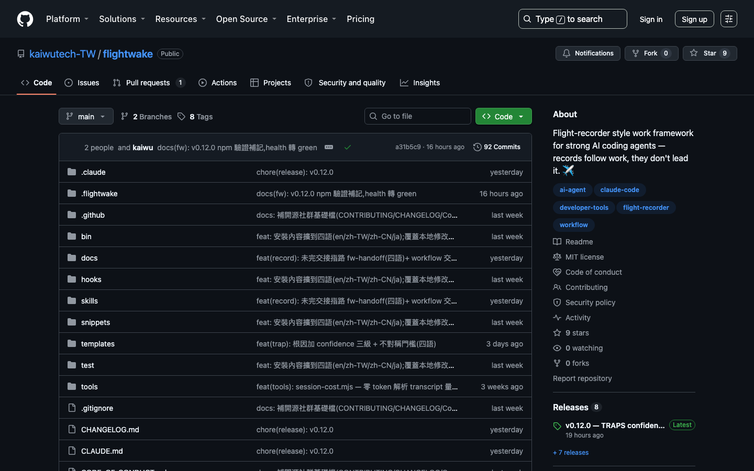The width and height of the screenshot is (754, 471).
Task: Focus the Go to file field
Action: tap(418, 116)
